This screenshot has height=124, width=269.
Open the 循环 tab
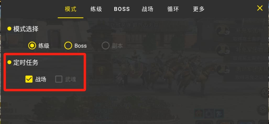173,9
